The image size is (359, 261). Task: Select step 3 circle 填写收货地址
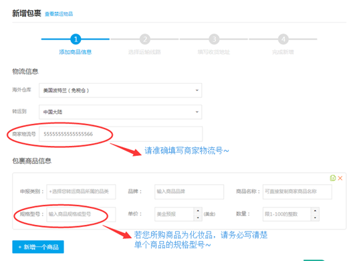point(214,39)
